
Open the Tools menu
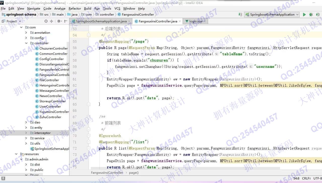107,8
